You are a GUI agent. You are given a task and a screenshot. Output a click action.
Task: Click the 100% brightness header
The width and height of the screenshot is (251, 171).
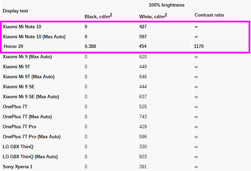[166, 5]
